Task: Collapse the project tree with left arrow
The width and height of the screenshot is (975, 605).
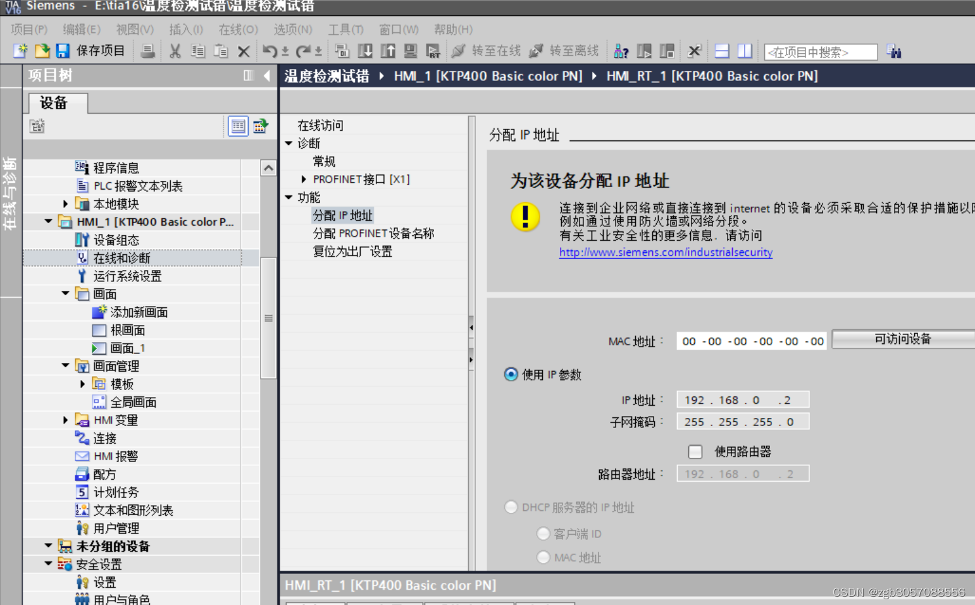Action: coord(267,76)
